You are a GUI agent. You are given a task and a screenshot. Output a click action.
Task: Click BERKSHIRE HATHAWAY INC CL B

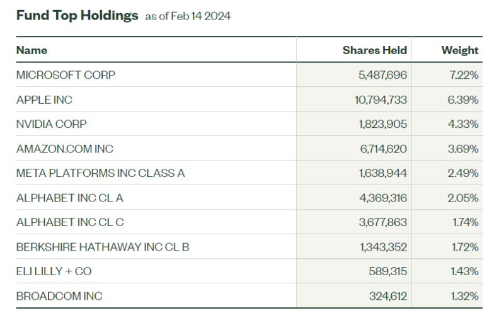[x=103, y=247]
